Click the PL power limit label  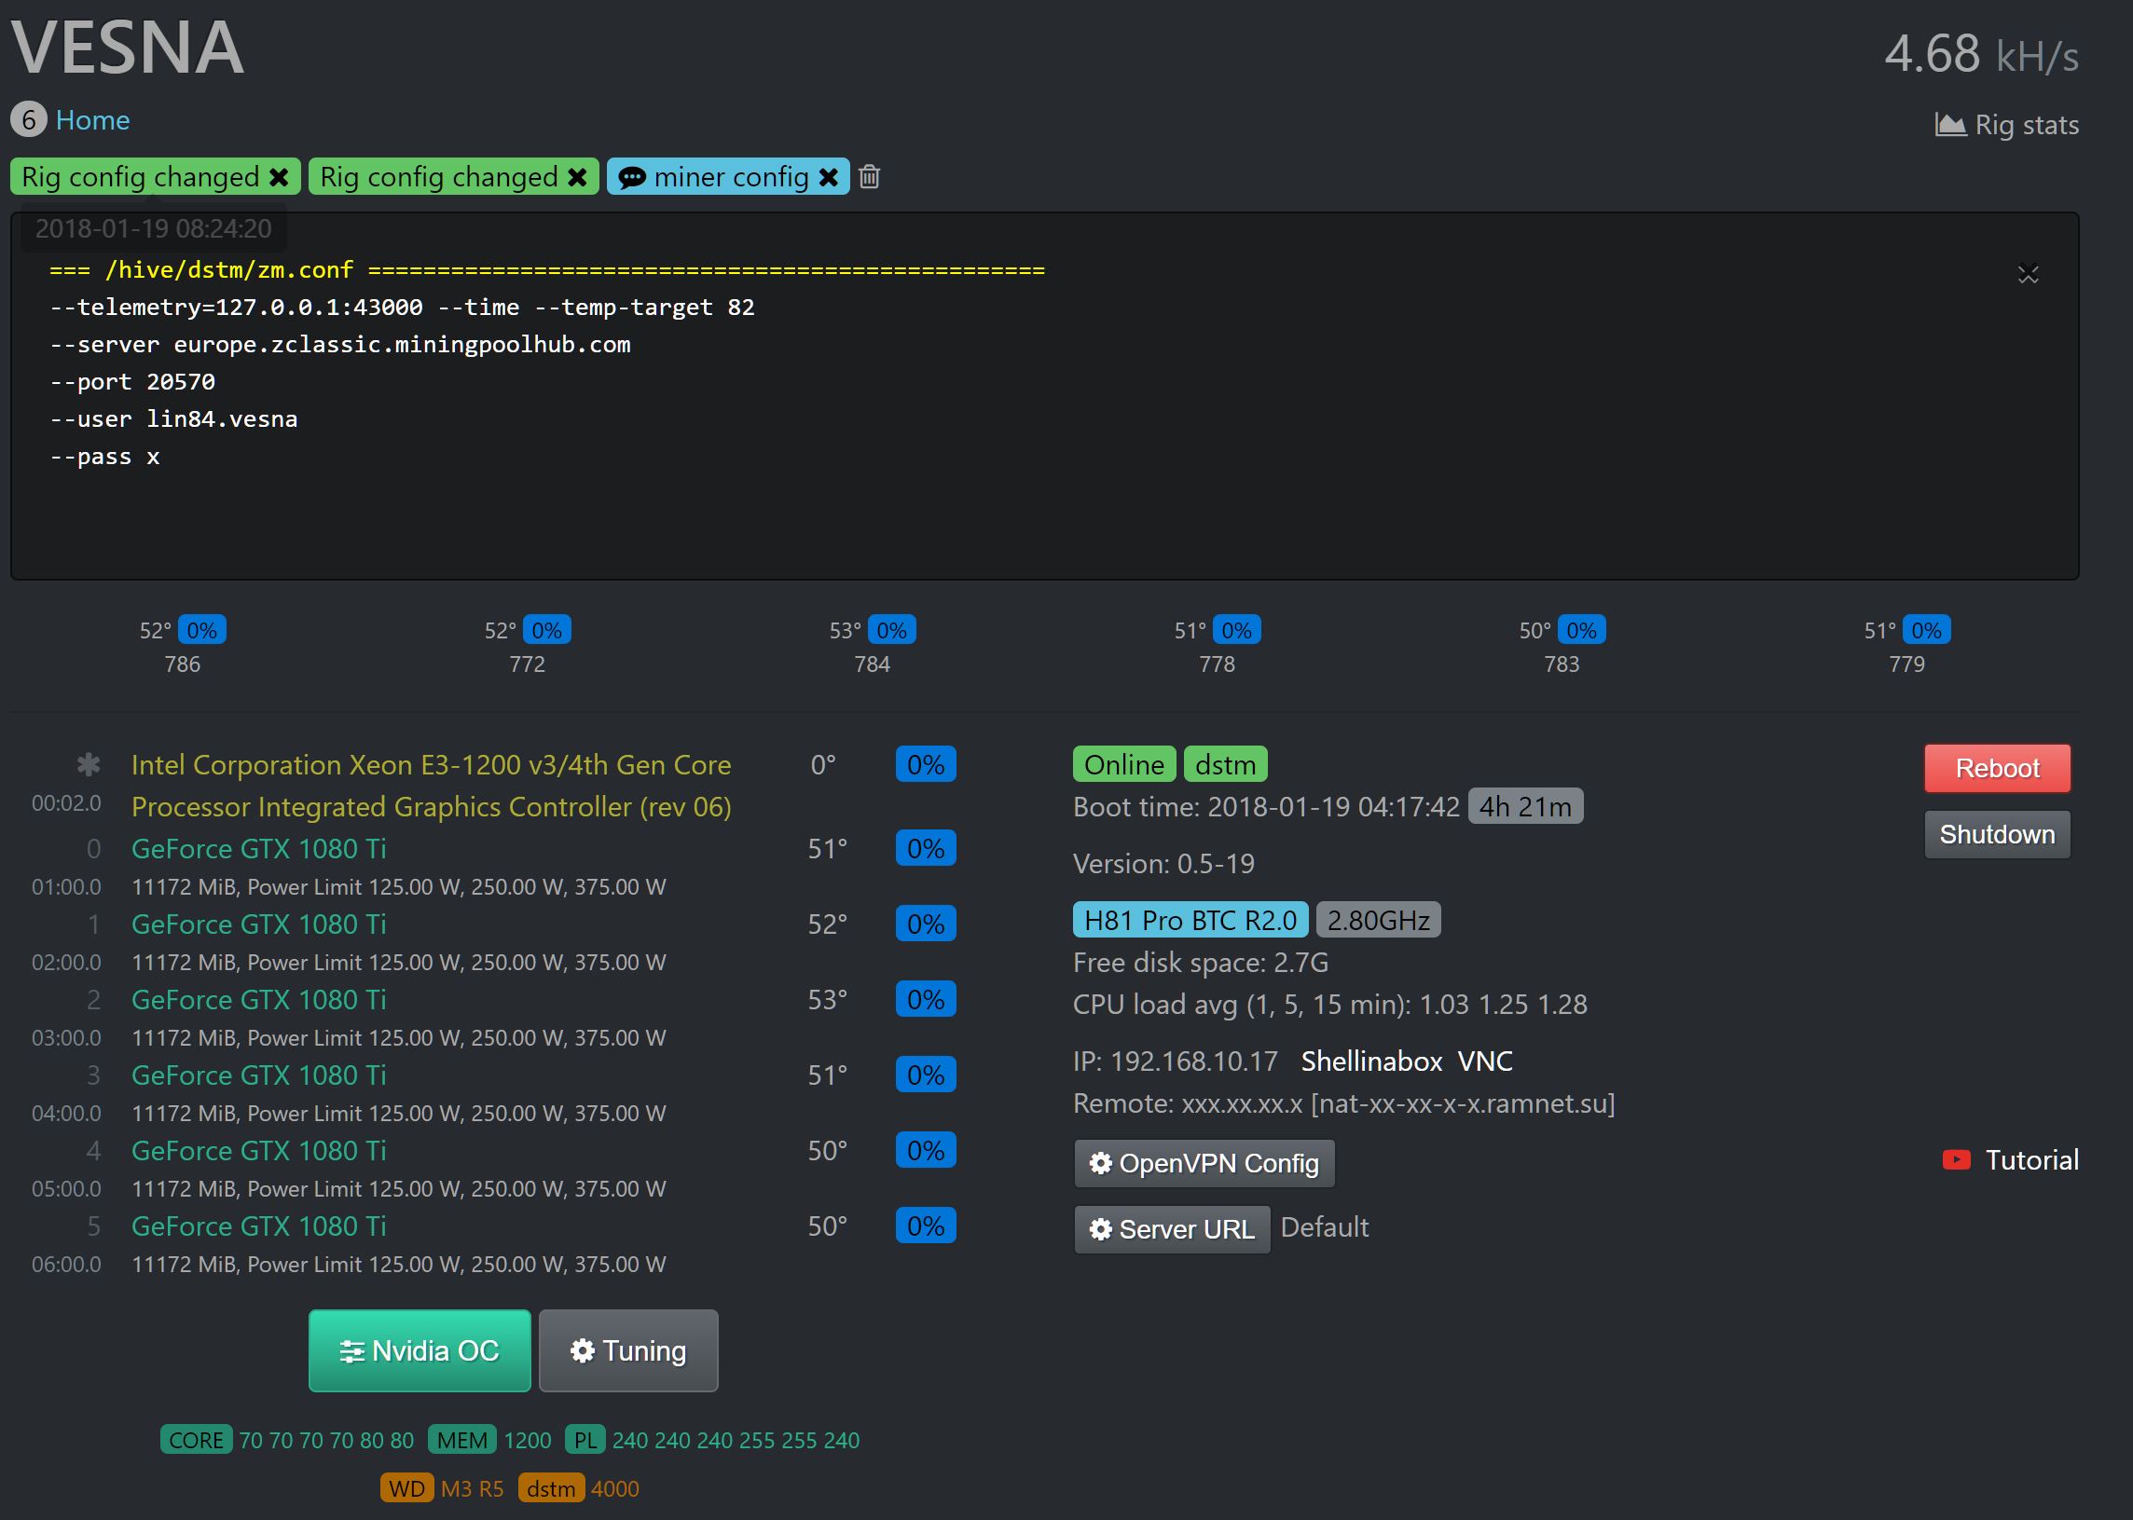(x=585, y=1440)
